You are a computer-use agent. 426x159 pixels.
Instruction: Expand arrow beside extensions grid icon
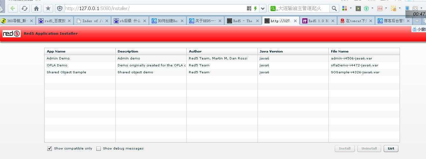351,8
